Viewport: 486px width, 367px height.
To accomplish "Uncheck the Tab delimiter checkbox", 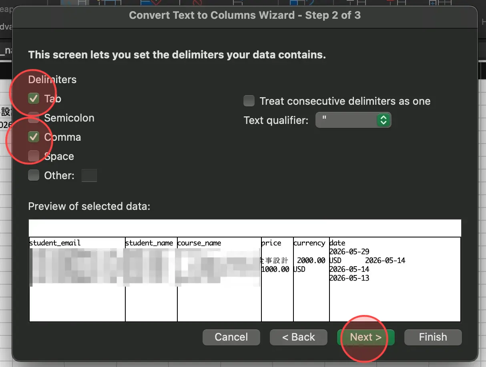I will tap(34, 99).
